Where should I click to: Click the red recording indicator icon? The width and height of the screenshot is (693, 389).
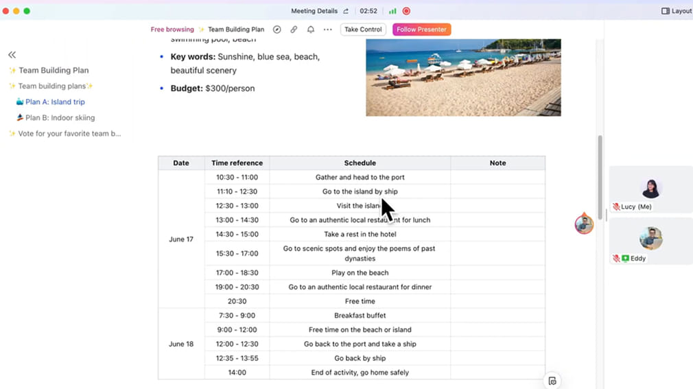(x=406, y=11)
